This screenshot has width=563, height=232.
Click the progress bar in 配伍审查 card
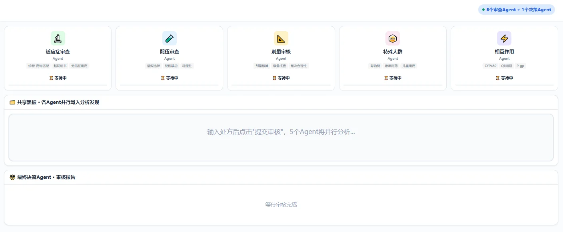170,85
